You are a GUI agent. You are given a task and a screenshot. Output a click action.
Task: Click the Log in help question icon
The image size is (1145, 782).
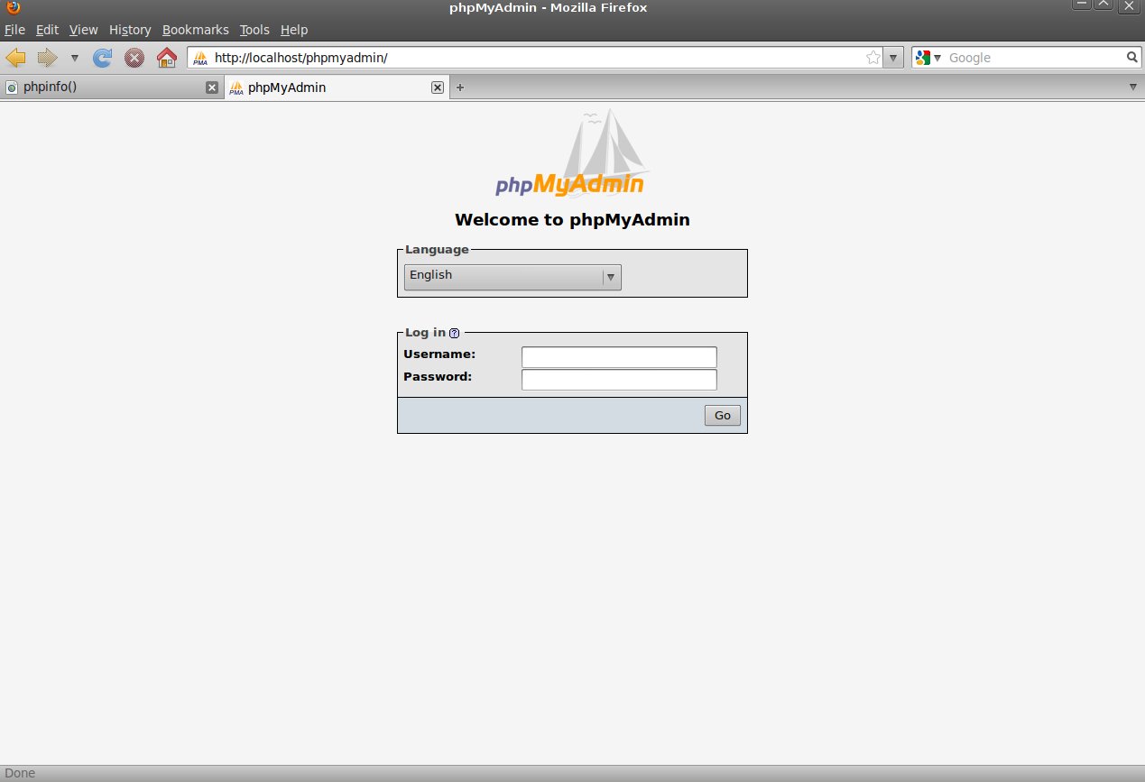(454, 333)
